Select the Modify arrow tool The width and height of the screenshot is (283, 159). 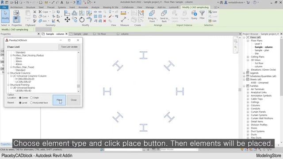pyautogui.click(x=5, y=16)
